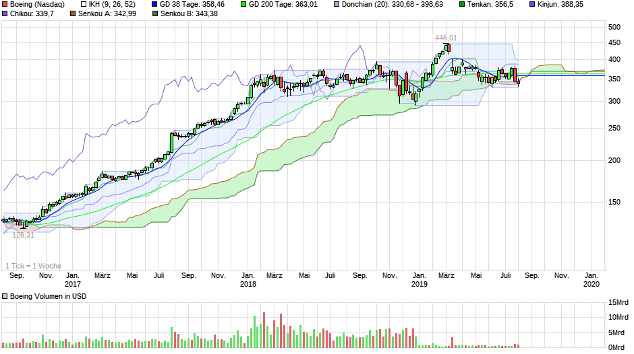Viewport: 634px width, 354px height.
Task: Click the 2017 year label on time axis
Action: pos(72,284)
